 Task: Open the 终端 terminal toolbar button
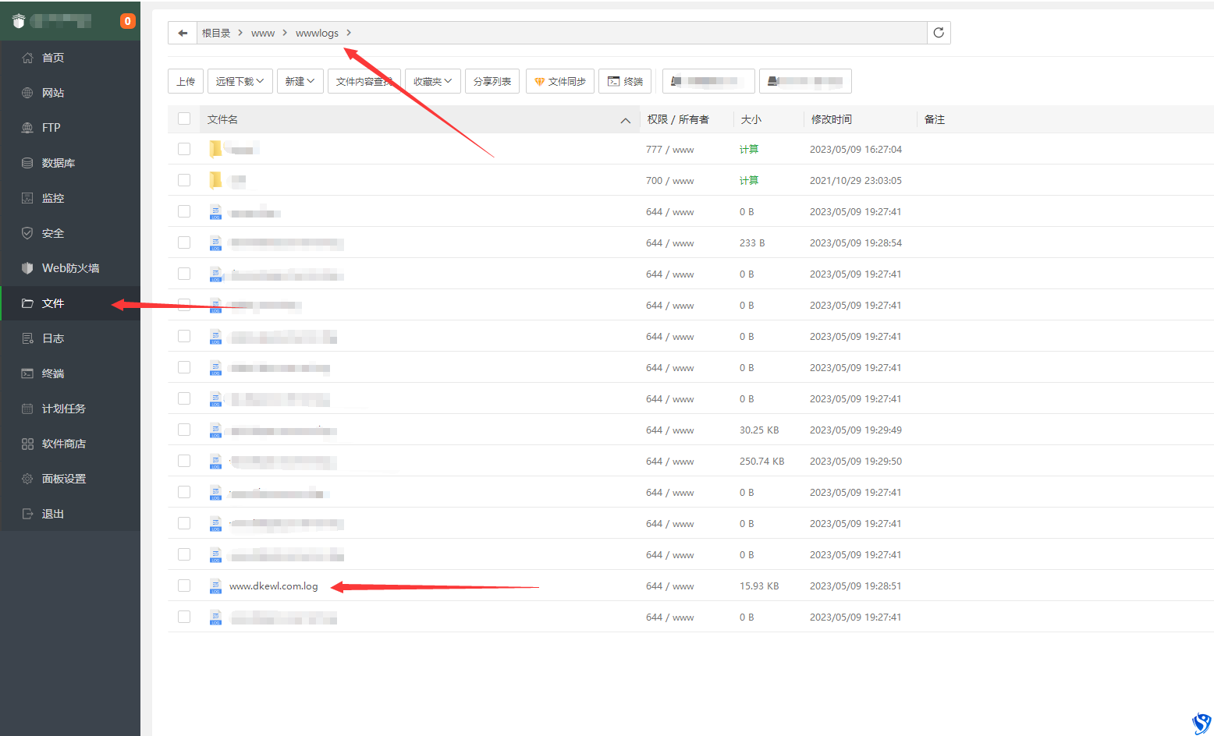[625, 81]
